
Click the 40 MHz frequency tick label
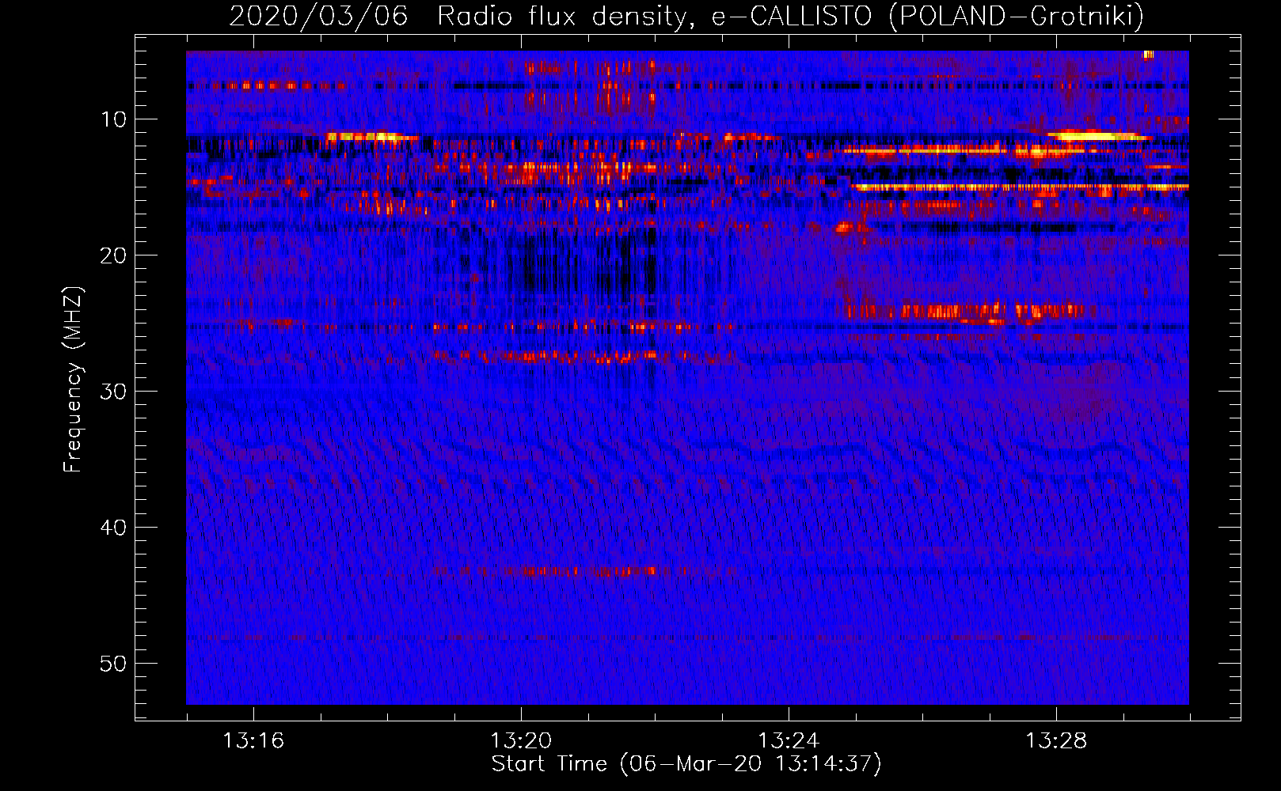pyautogui.click(x=114, y=528)
